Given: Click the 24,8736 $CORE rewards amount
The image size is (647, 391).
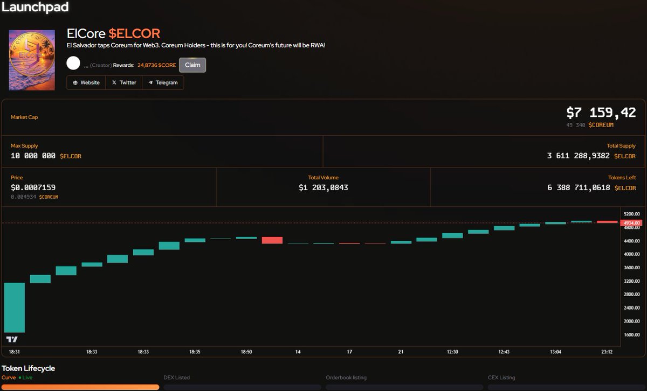Looking at the screenshot, I should [x=156, y=65].
